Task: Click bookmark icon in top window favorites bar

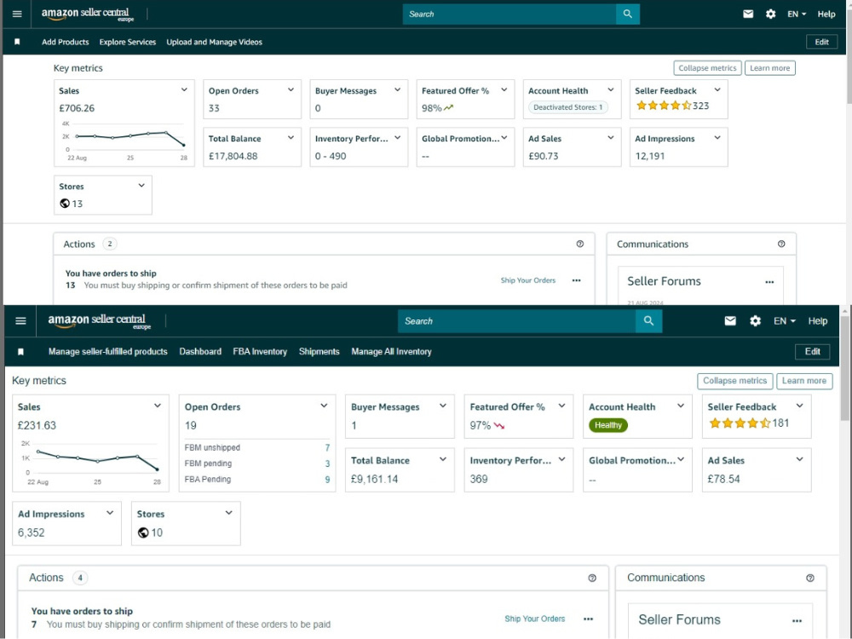Action: (17, 42)
